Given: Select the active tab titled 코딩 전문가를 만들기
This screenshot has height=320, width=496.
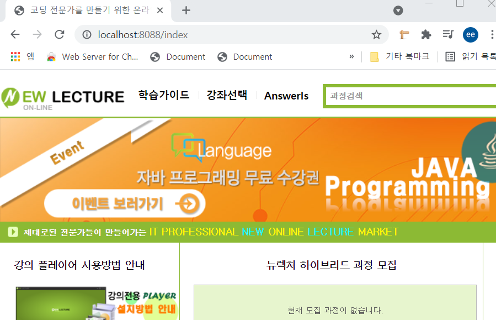Looking at the screenshot, I should [89, 11].
